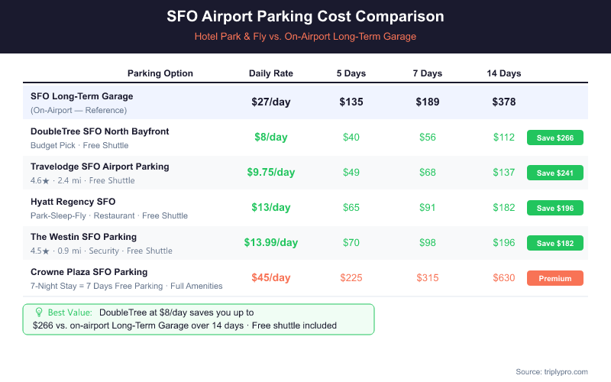Click the 5 Days column header
Screen dimensions: 611x382
click(351, 73)
